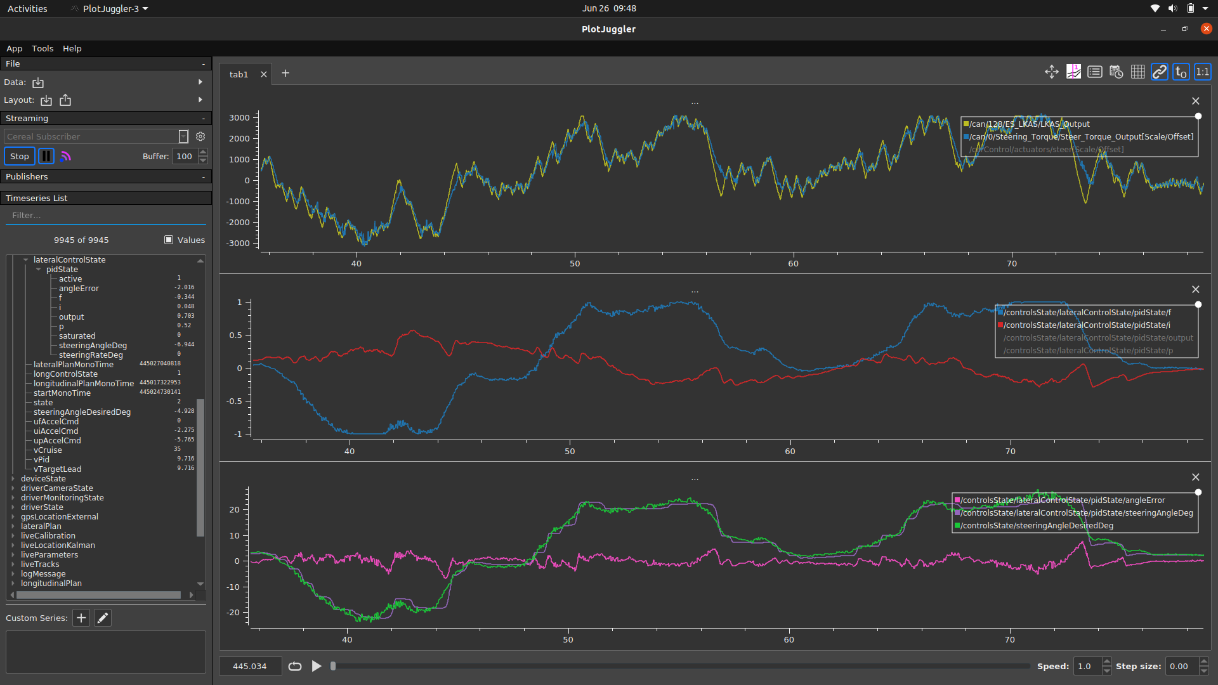
Task: Add a new tab with plus
Action: pos(285,73)
